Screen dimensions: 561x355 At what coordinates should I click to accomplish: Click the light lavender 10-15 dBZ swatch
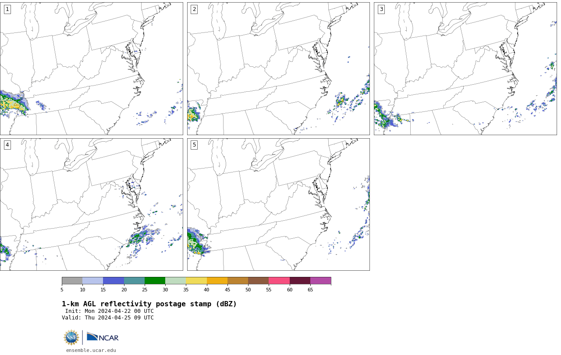93,281
